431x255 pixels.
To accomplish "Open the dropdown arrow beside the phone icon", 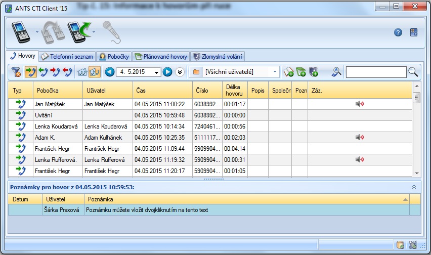I will coord(37,32).
